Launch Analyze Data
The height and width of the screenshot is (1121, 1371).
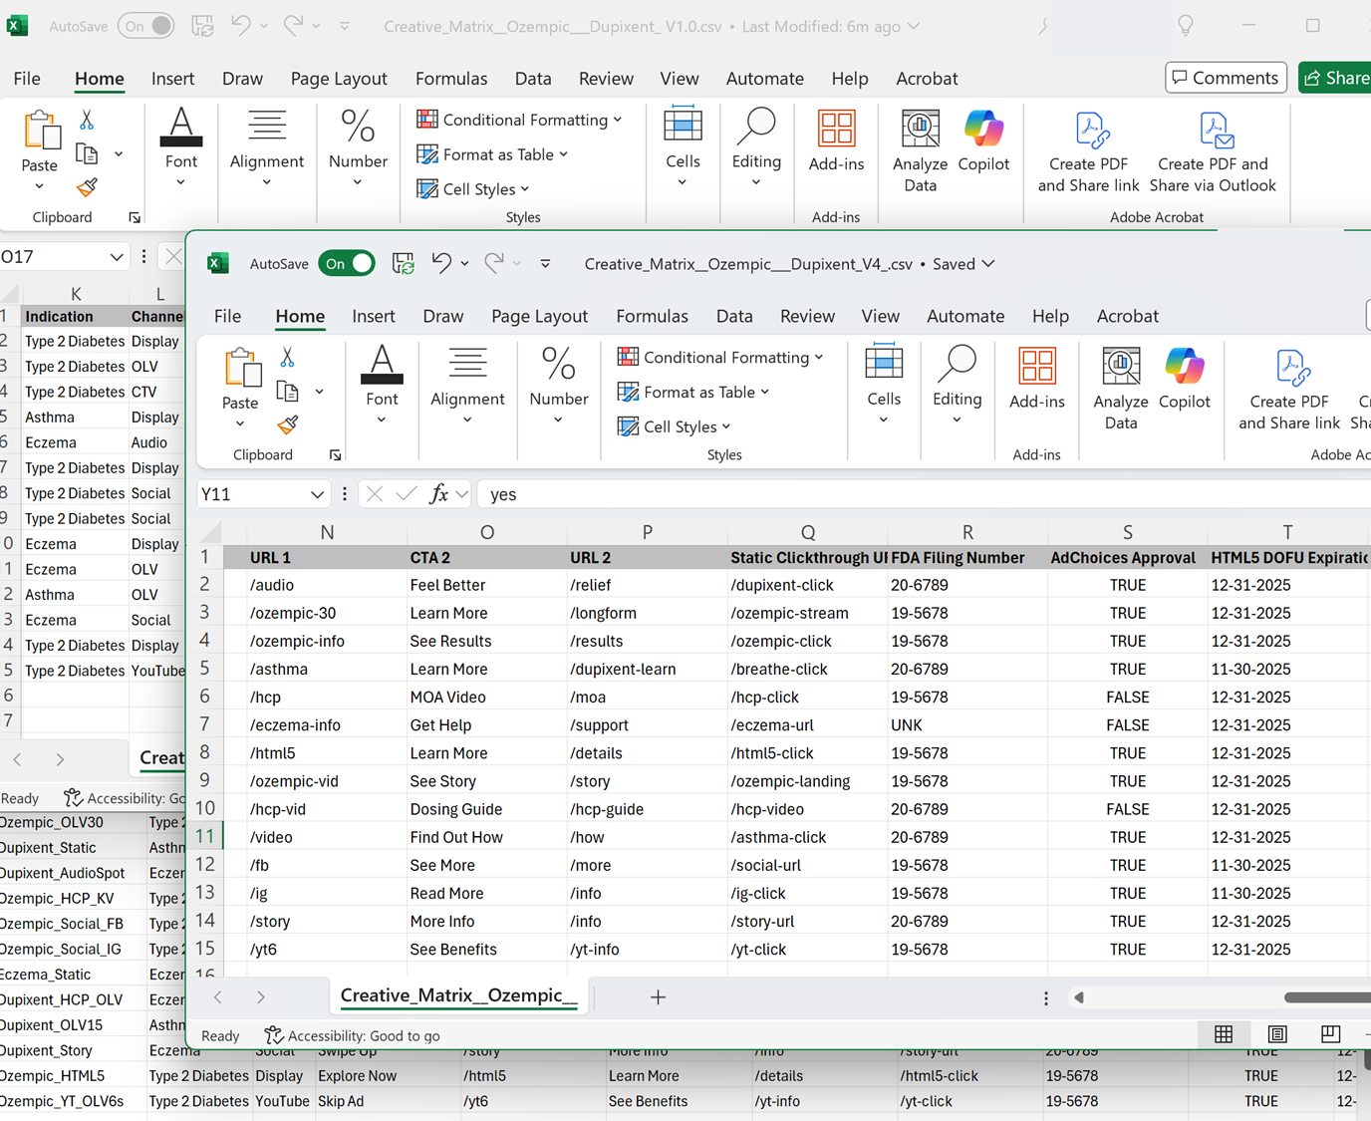[x=1121, y=387]
